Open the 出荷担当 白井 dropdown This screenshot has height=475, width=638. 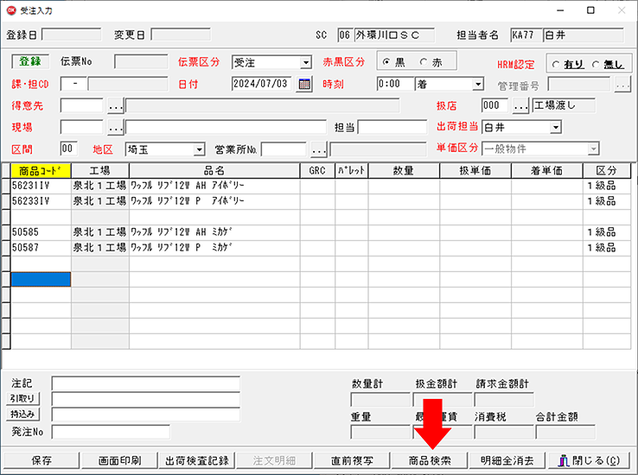(x=556, y=128)
